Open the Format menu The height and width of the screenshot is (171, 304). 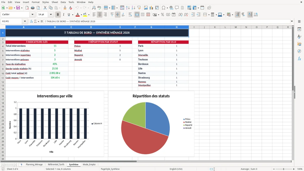click(35, 2)
